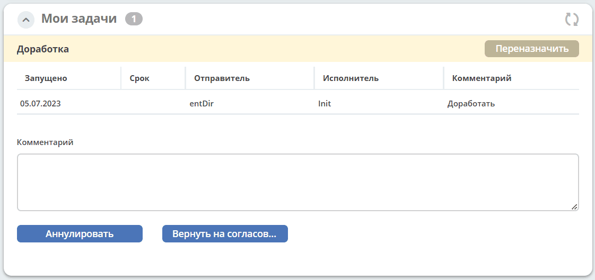Click Вернуть на согласов... button

[x=225, y=234]
